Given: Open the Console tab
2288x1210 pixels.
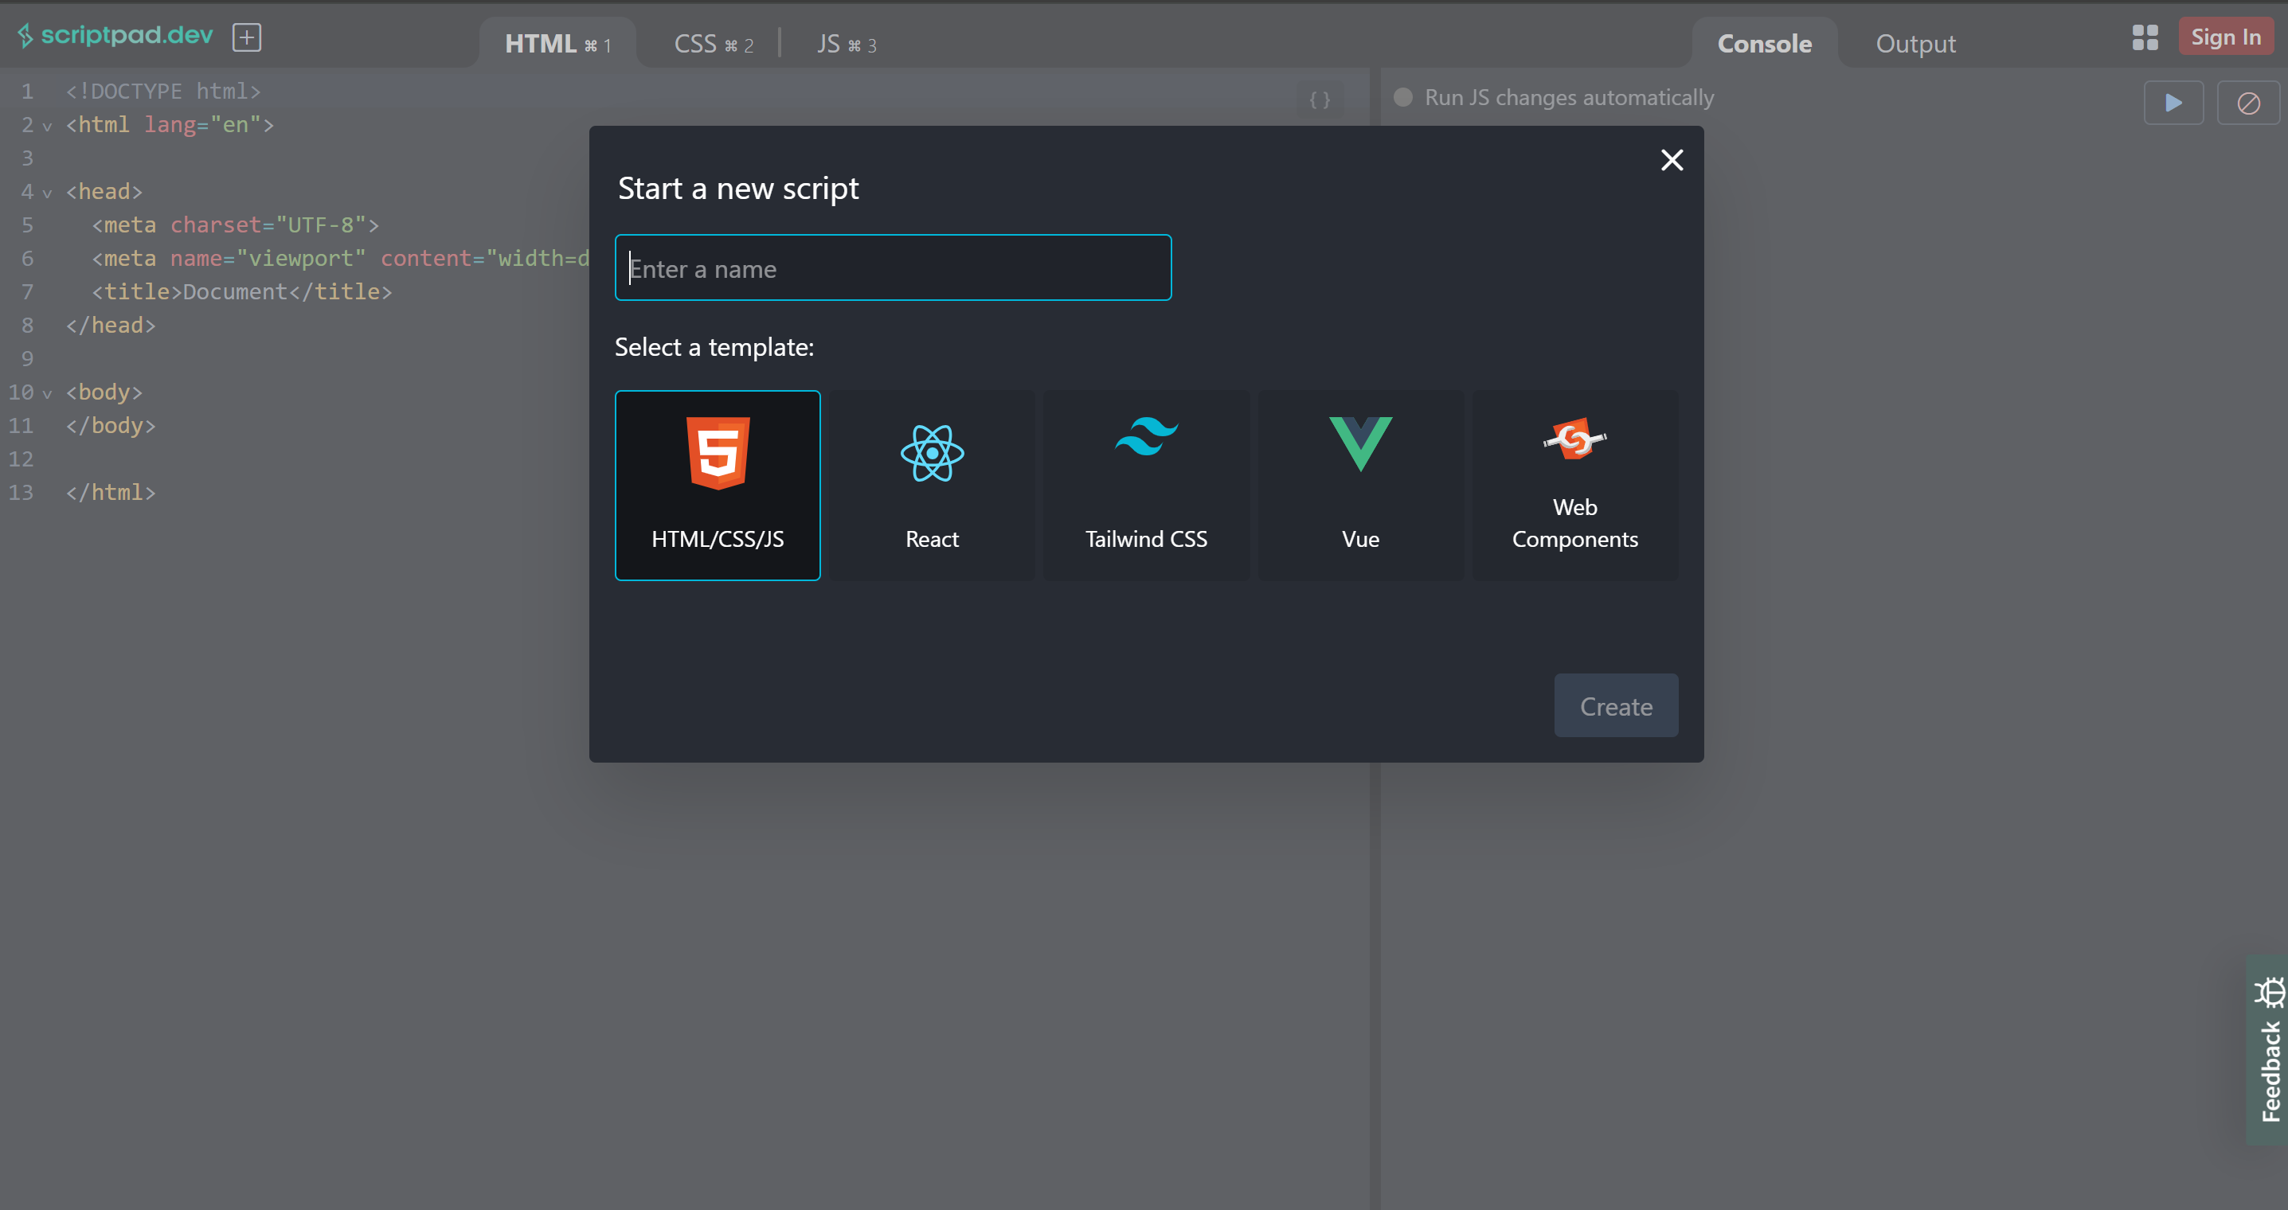Looking at the screenshot, I should click(x=1764, y=44).
